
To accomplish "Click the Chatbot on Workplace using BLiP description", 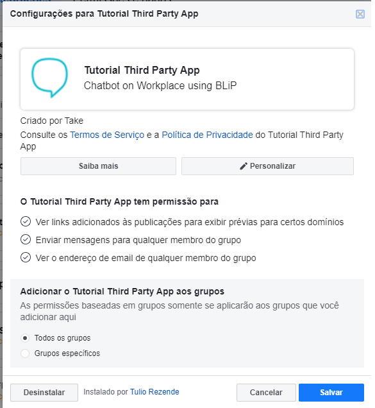I will (x=160, y=85).
